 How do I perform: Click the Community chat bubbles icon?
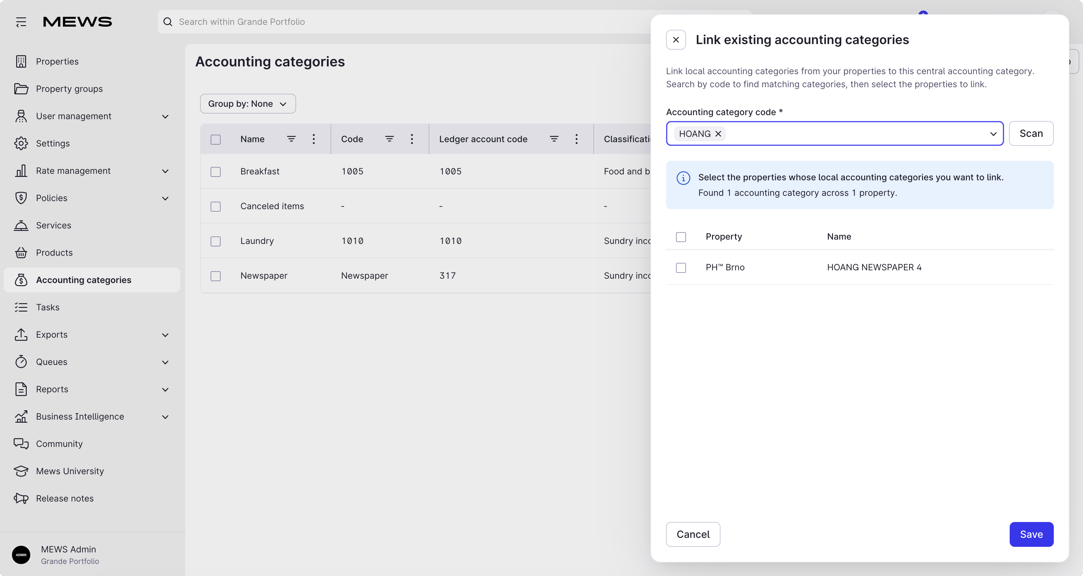[21, 443]
